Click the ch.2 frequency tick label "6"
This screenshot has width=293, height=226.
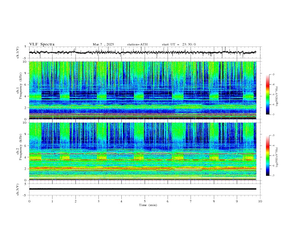click(x=26, y=146)
